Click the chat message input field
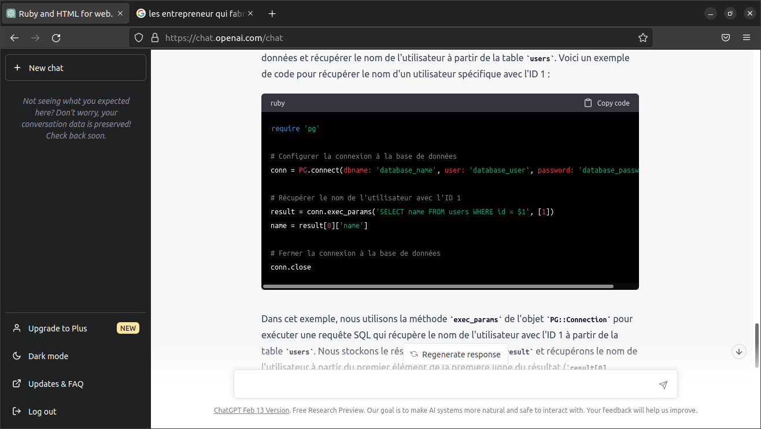The height and width of the screenshot is (429, 761). pos(445,385)
